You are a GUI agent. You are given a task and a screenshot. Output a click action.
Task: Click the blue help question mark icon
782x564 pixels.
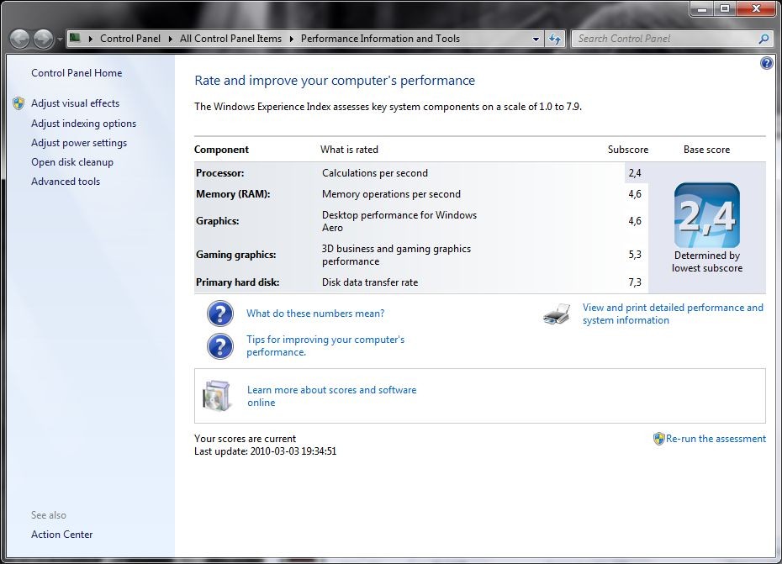766,63
